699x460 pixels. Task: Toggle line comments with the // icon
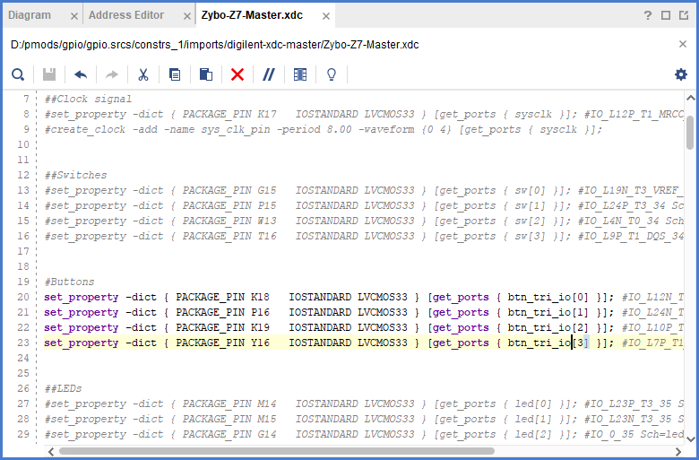click(x=269, y=74)
